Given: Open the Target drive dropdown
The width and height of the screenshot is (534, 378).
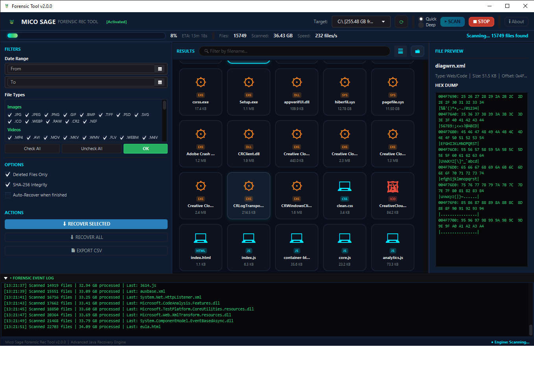Looking at the screenshot, I should point(361,22).
